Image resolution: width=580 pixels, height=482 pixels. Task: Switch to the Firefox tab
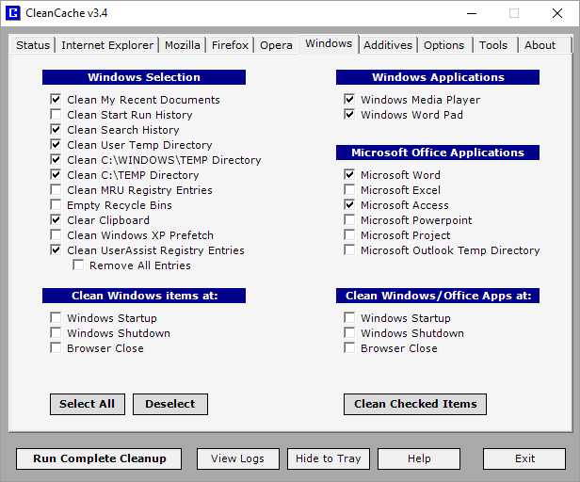230,45
